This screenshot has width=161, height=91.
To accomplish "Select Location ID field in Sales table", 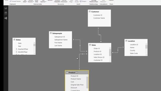I will pyautogui.click(x=98, y=54).
